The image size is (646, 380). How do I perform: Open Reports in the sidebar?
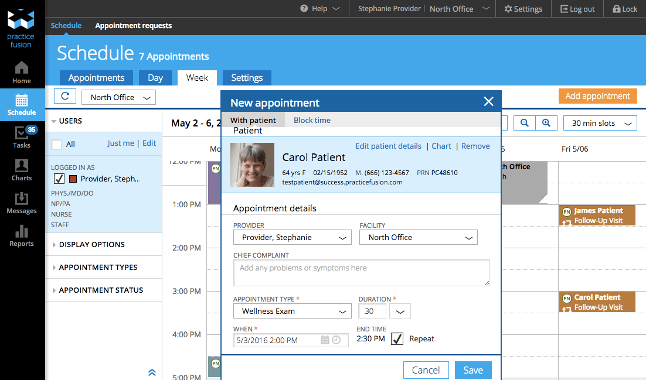coord(22,235)
